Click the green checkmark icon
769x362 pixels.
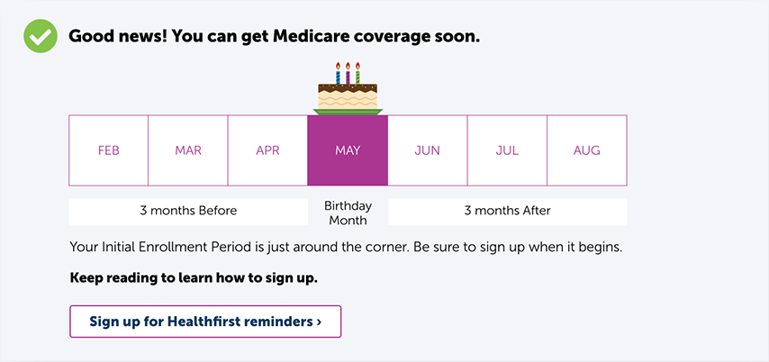point(41,36)
